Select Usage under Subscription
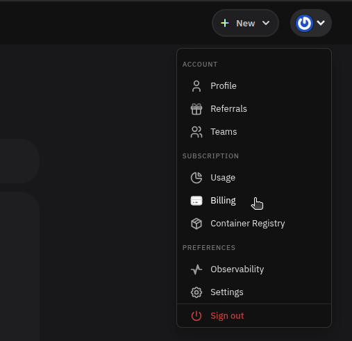 tap(254, 178)
